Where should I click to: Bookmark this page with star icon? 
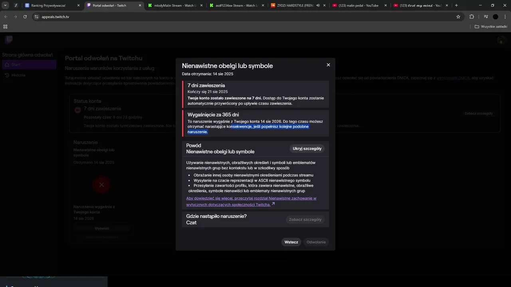click(458, 17)
